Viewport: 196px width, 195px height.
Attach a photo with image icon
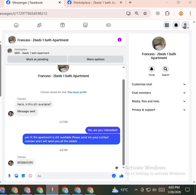click(16, 176)
